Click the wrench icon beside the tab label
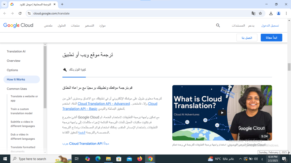This screenshot has width=291, height=163. [65, 70]
